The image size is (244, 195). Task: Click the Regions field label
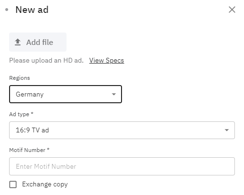coord(20,78)
